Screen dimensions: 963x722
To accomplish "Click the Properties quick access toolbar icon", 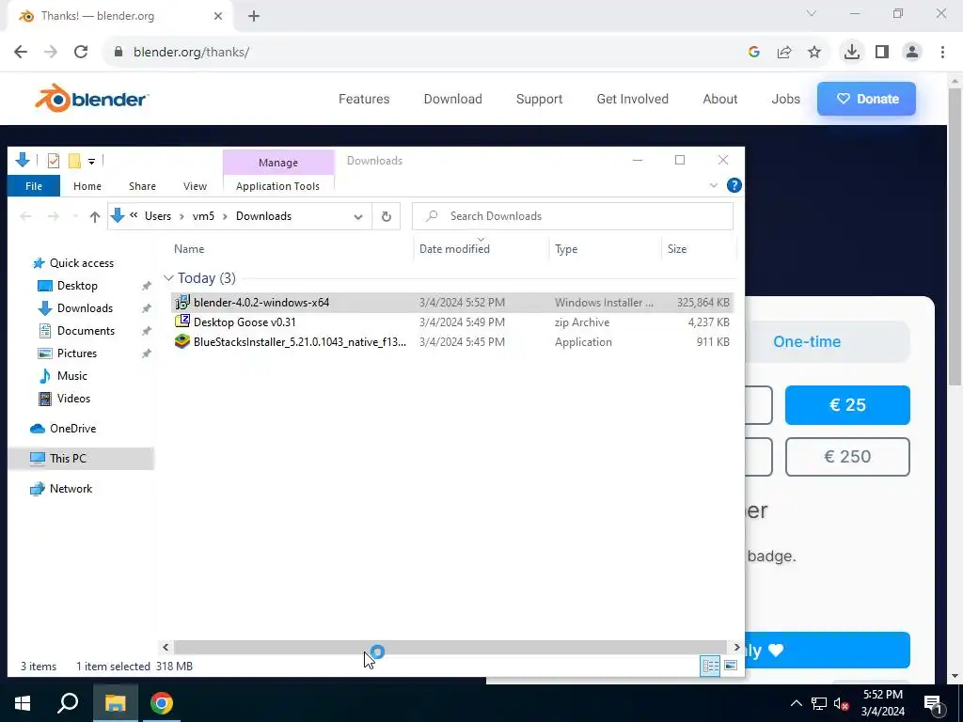I will click(x=54, y=161).
